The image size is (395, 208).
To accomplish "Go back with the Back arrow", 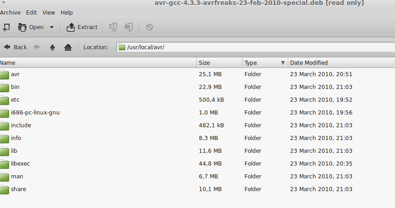I will pos(15,47).
